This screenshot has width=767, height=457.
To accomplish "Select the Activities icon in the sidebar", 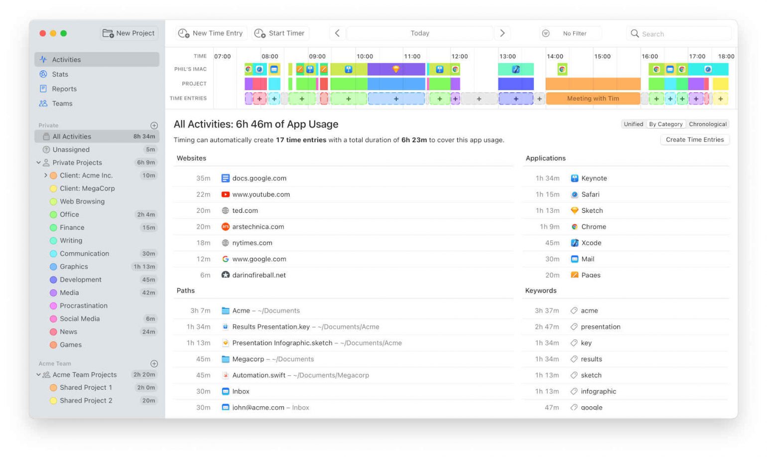I will (43, 59).
